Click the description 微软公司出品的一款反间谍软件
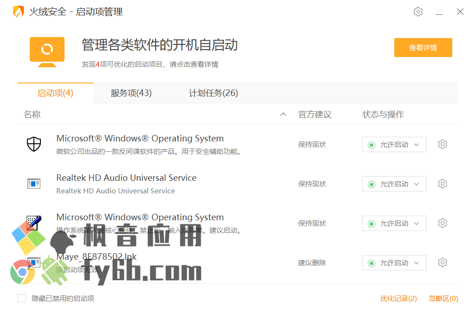This screenshot has height=313, width=476. 149,151
